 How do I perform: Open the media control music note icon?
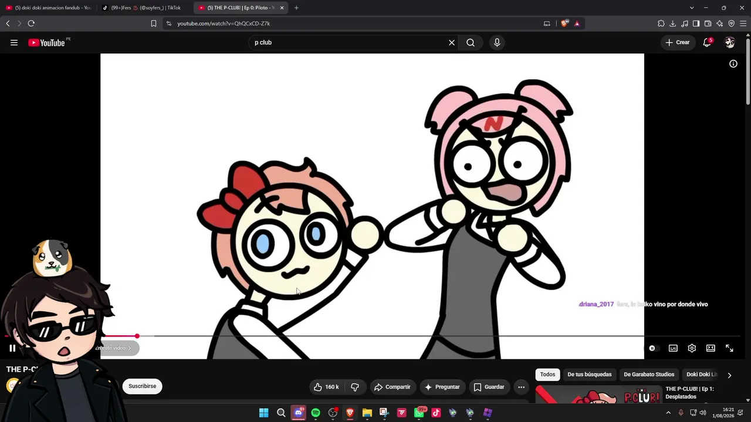[x=685, y=23]
